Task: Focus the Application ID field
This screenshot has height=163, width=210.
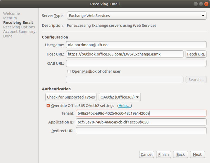Action: 141,122
